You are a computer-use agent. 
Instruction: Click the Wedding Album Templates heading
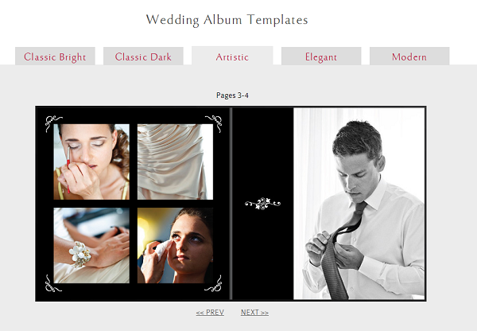coord(227,20)
